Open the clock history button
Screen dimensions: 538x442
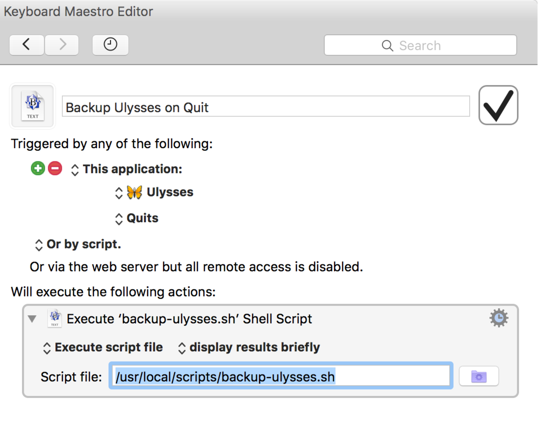coord(110,45)
